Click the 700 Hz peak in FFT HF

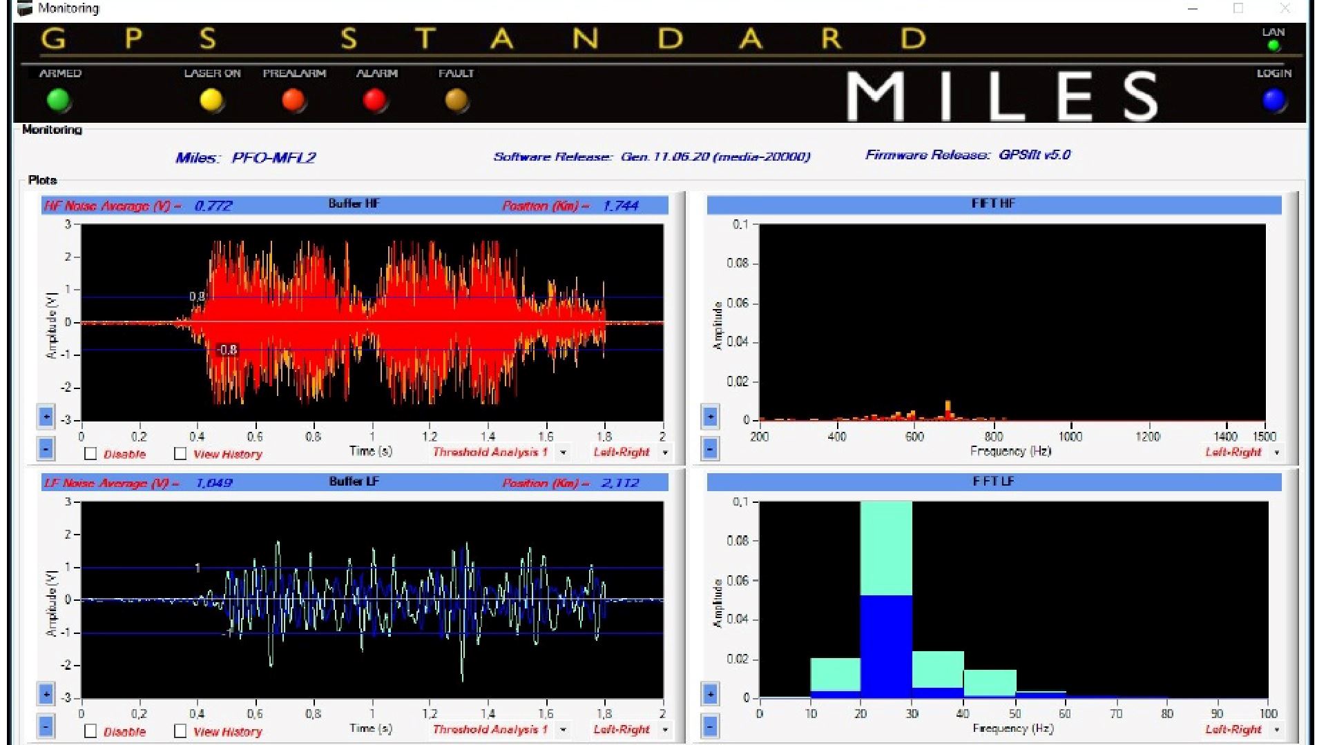click(948, 410)
